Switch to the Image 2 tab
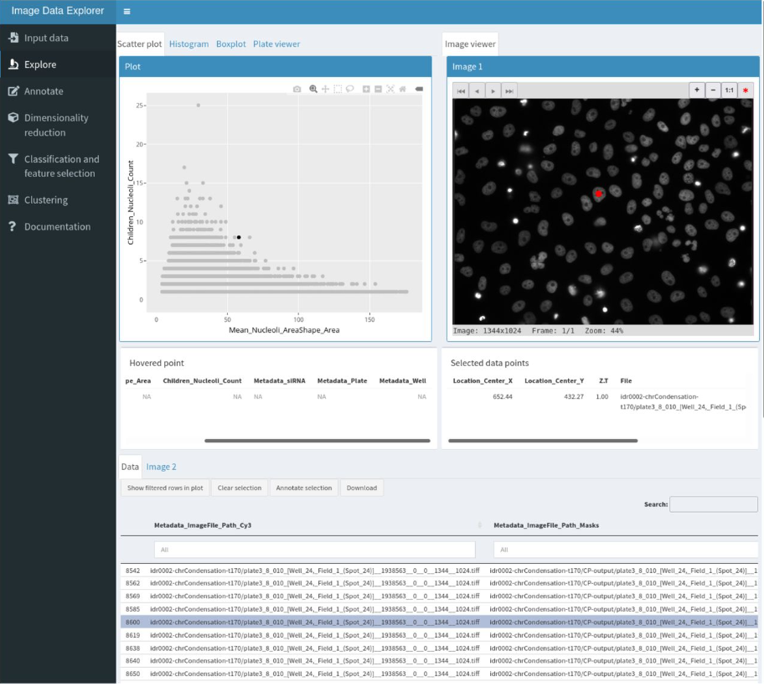The image size is (764, 687). click(161, 467)
